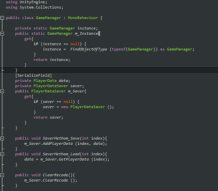Collapse the SaverMethom_Load method fold marker
This screenshot has width=218, height=191.
click(2, 154)
